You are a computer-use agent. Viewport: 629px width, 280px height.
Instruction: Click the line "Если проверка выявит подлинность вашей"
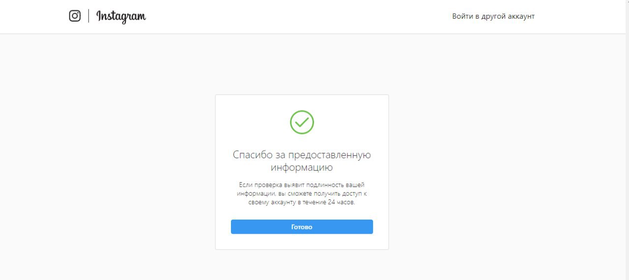point(302,185)
